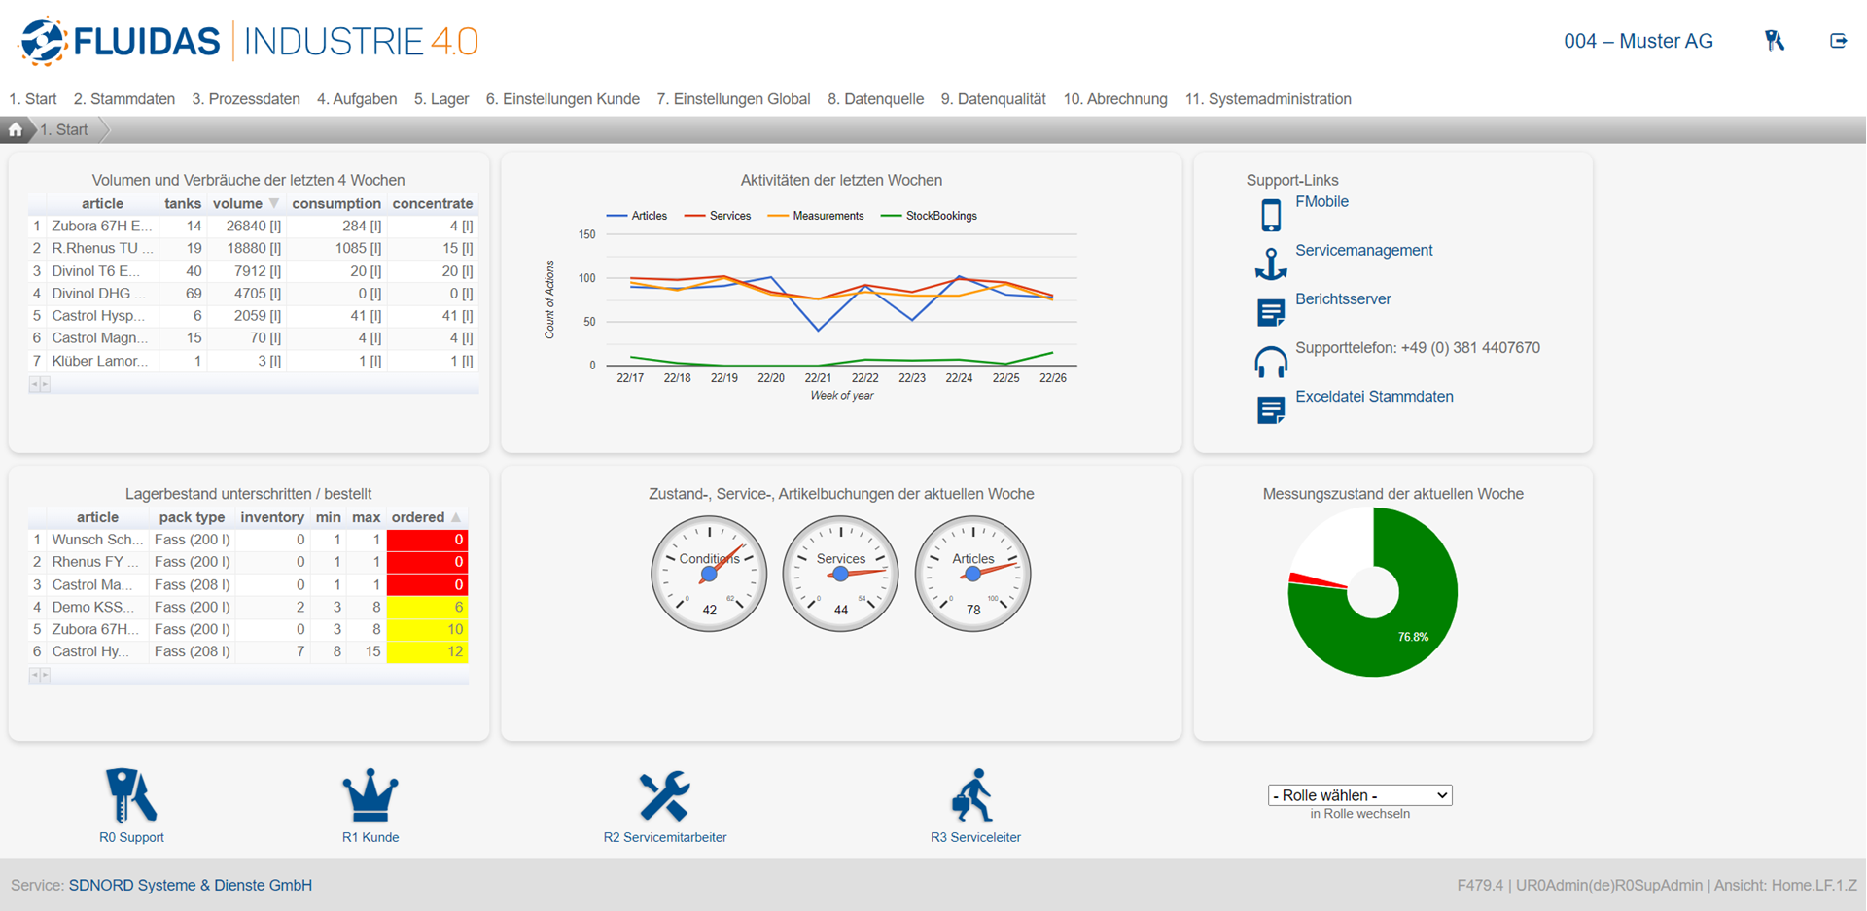Select the R1 Kunde crown icon

(x=370, y=796)
